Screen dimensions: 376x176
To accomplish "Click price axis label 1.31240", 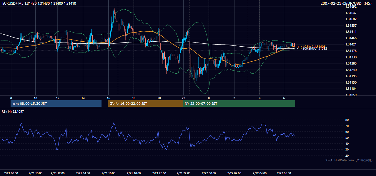I will pos(351,70).
